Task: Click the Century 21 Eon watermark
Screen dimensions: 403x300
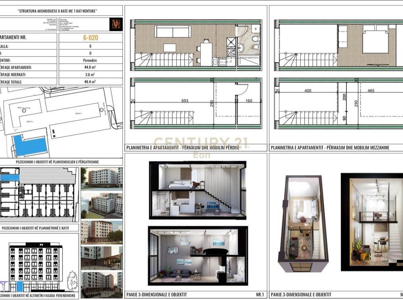Action: (201, 147)
